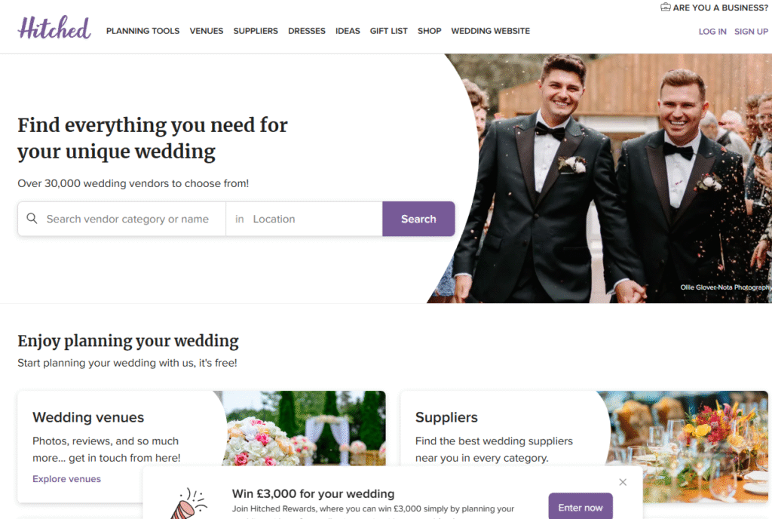Open the Dresses menu

307,31
